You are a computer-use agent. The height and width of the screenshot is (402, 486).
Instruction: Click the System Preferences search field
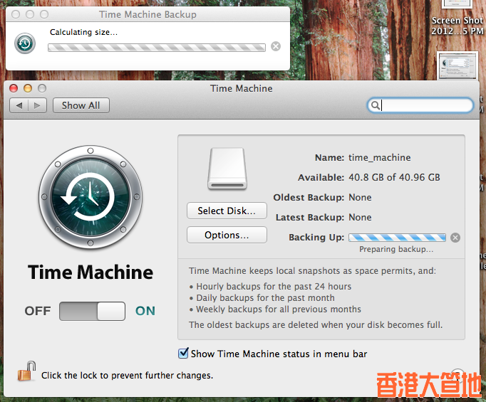pos(420,105)
